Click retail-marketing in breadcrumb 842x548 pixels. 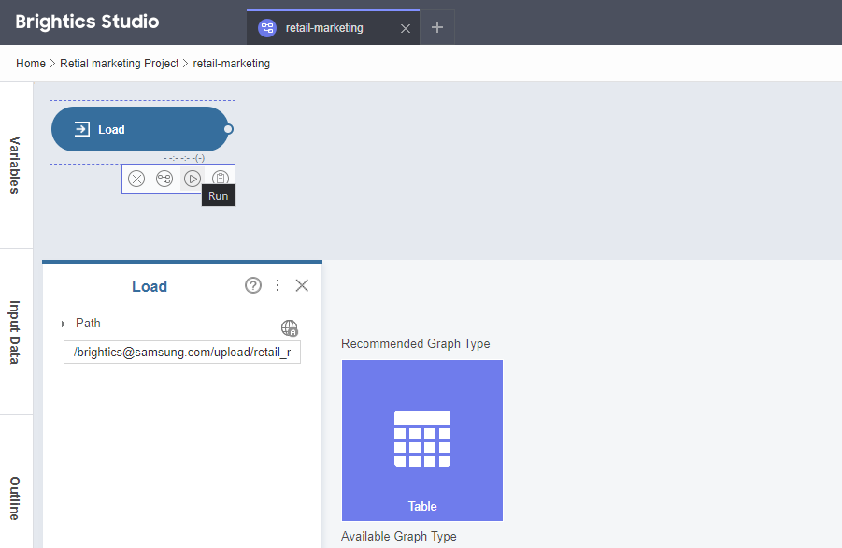pyautogui.click(x=232, y=64)
